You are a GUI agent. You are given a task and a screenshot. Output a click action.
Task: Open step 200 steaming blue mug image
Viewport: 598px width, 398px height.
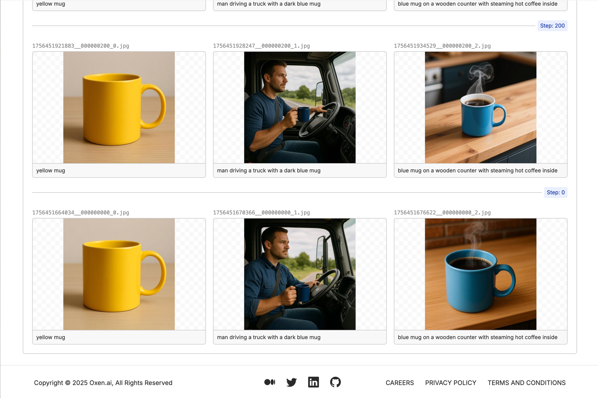[x=480, y=107]
